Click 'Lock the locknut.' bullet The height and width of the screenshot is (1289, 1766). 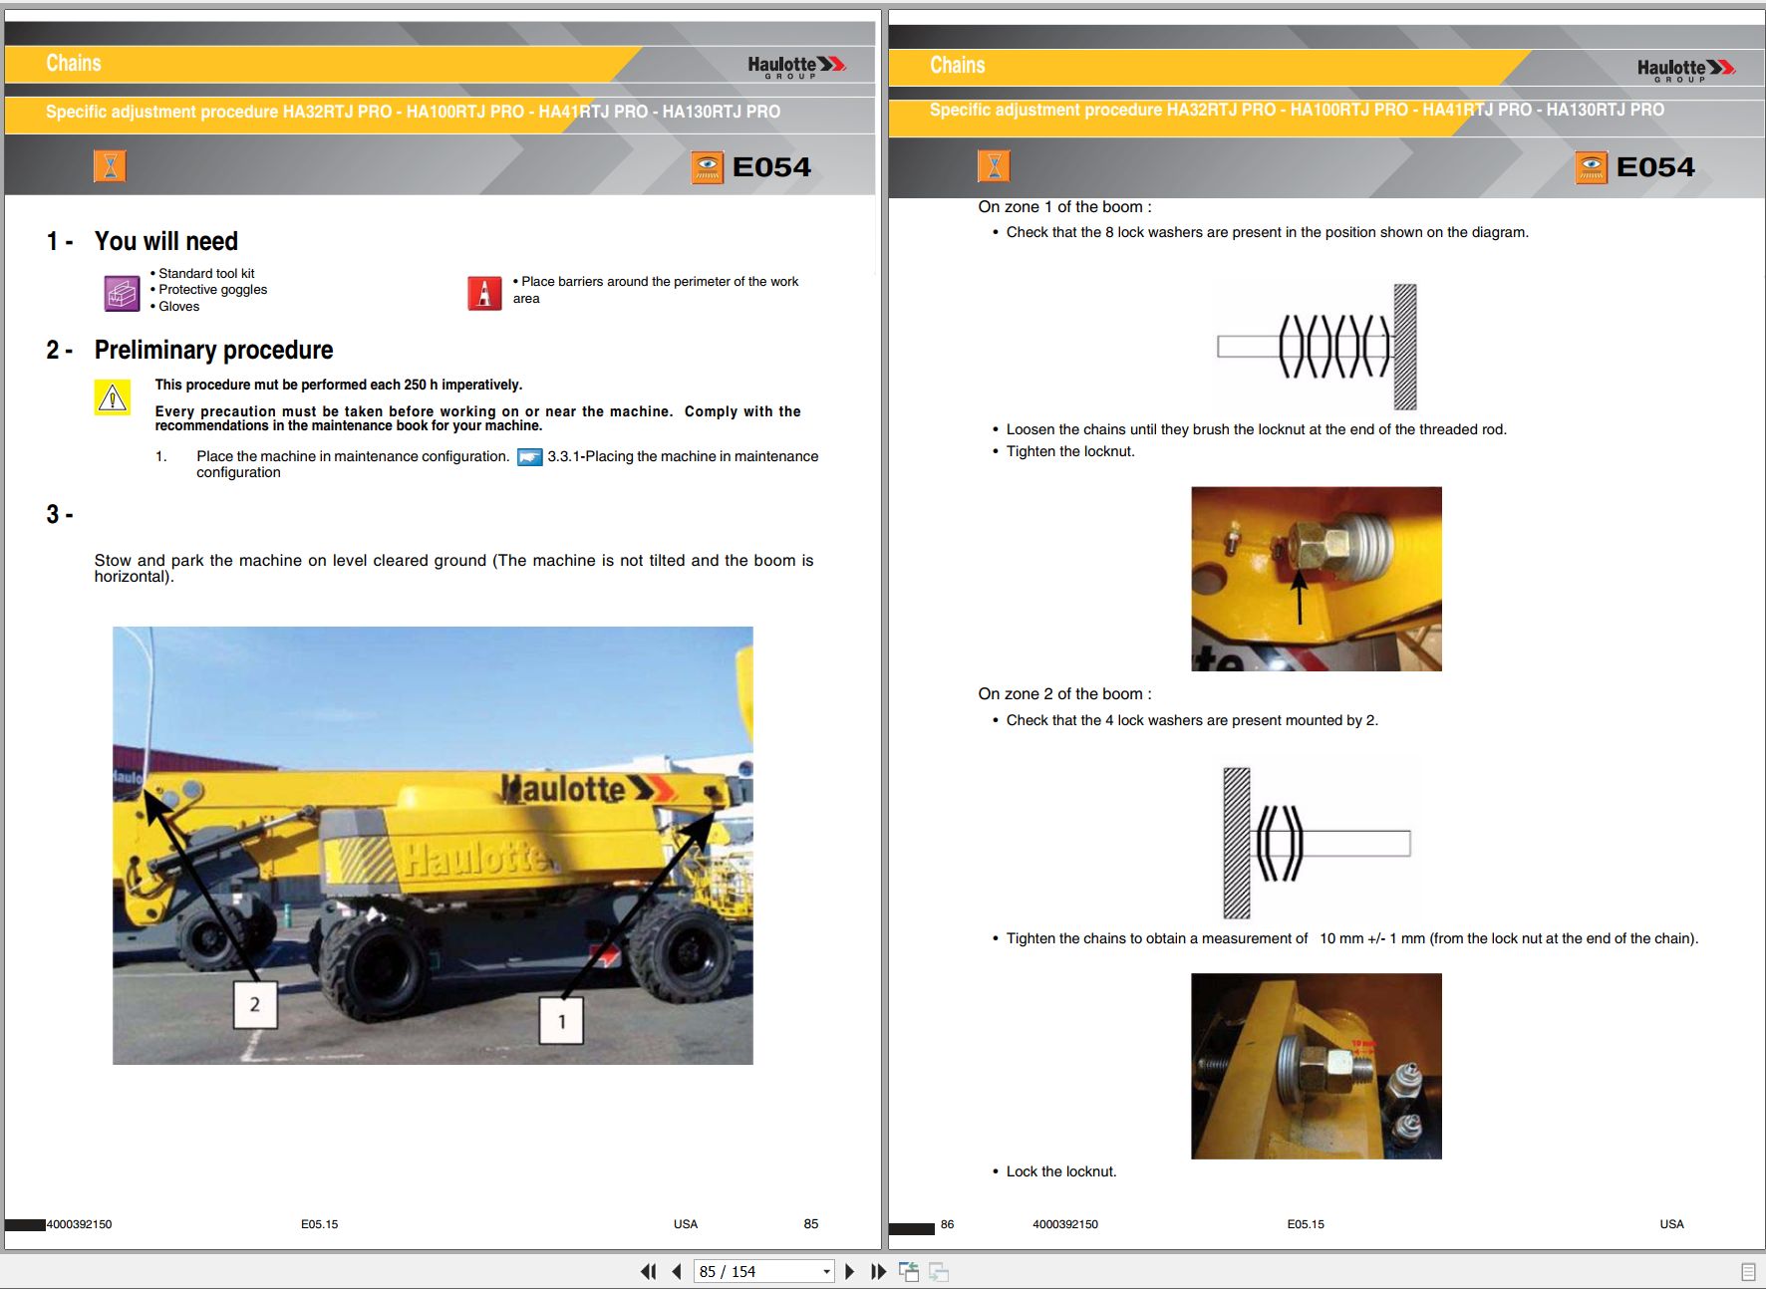(1061, 1171)
